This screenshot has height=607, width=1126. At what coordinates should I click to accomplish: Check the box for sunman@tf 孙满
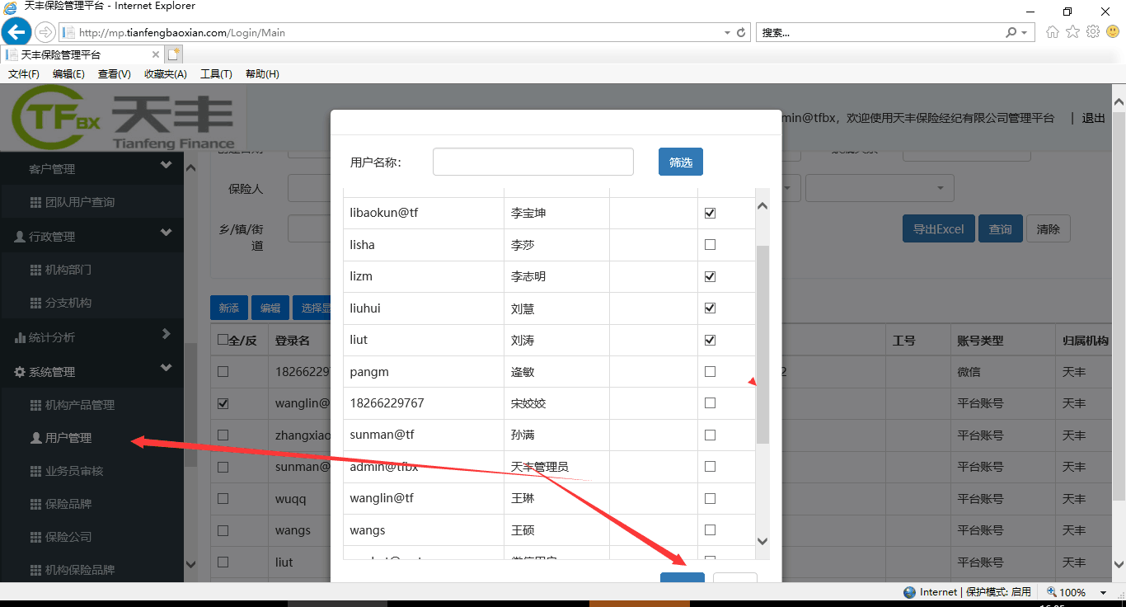(x=710, y=435)
